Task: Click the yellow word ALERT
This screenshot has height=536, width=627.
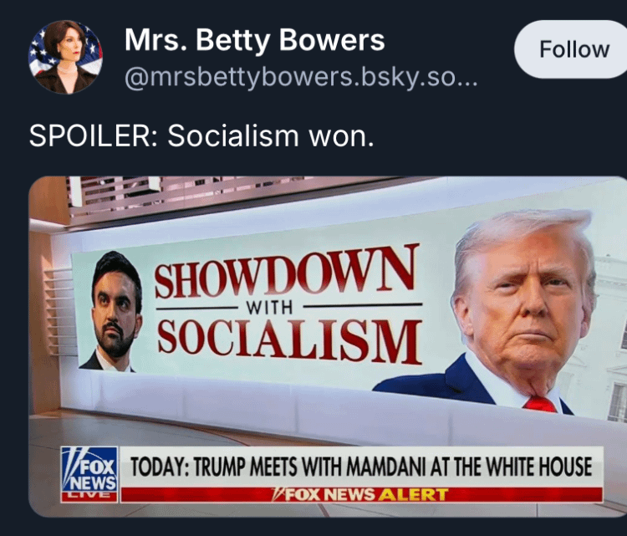Action: 413,495
